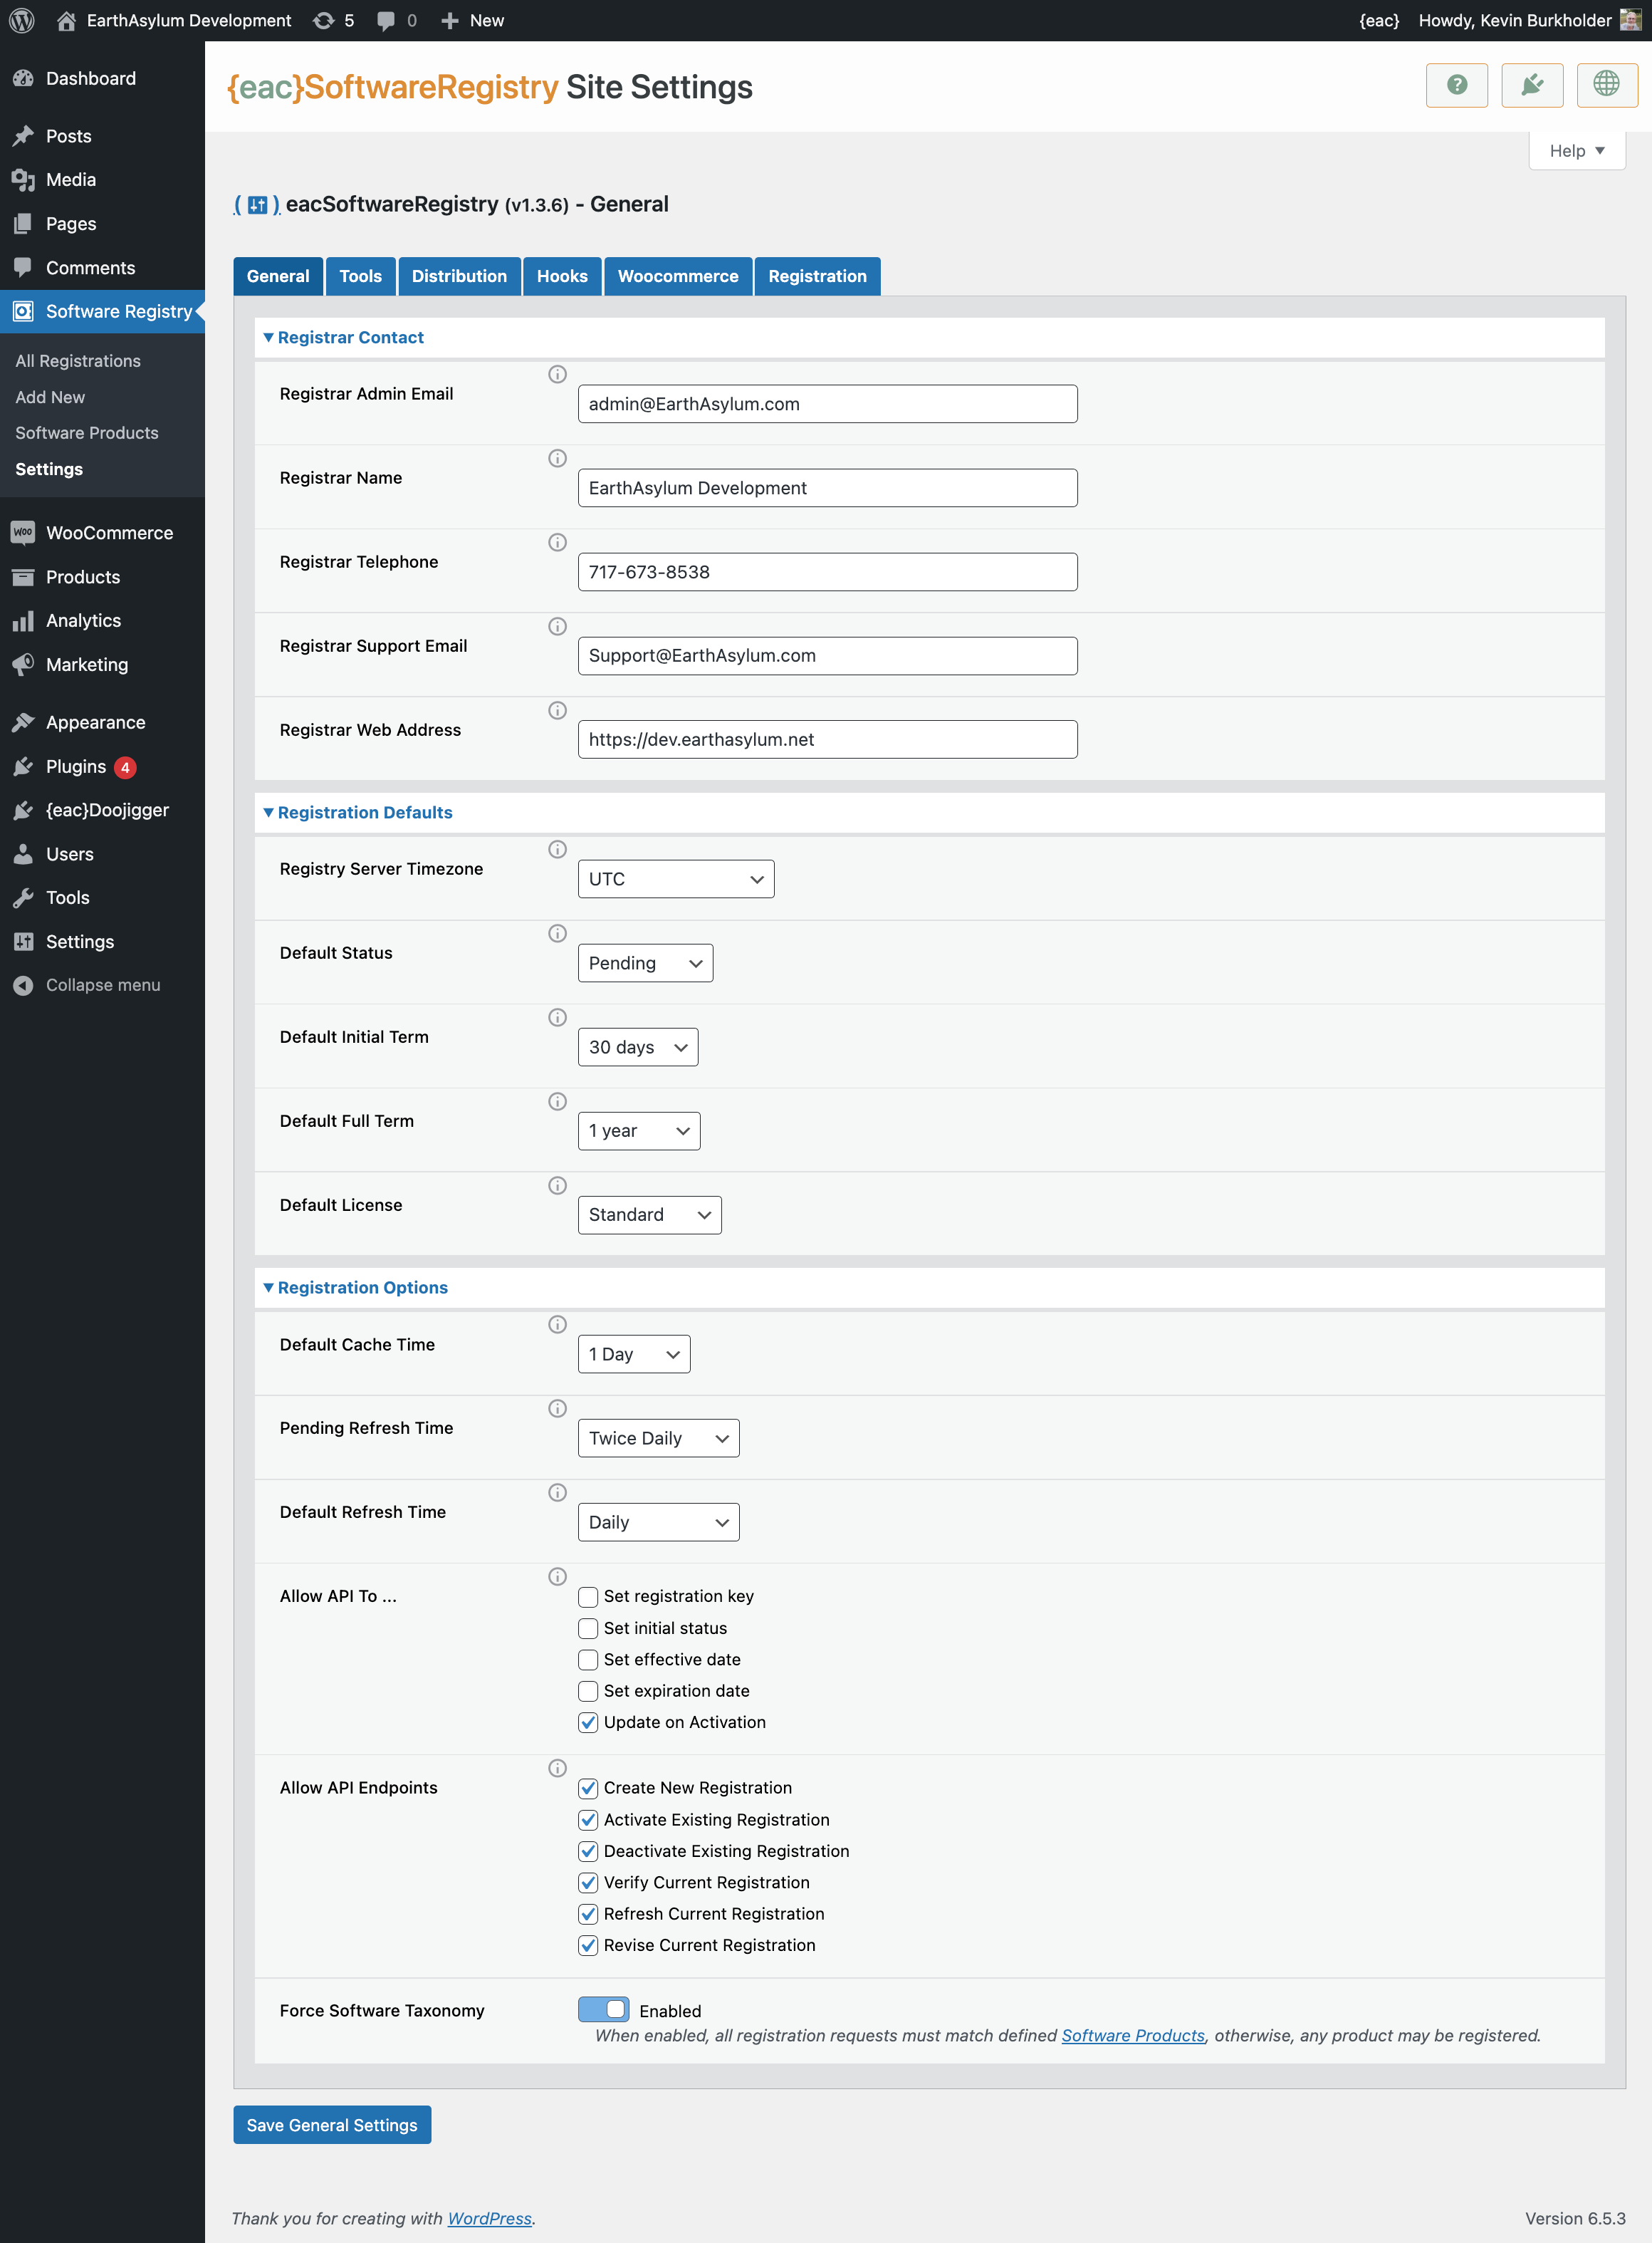
Task: Show info for Allow API To
Action: pos(557,1577)
